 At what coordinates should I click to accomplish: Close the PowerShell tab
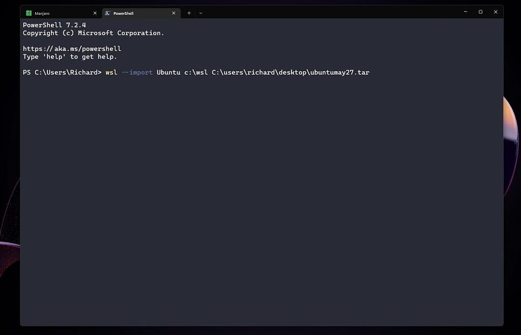[173, 13]
